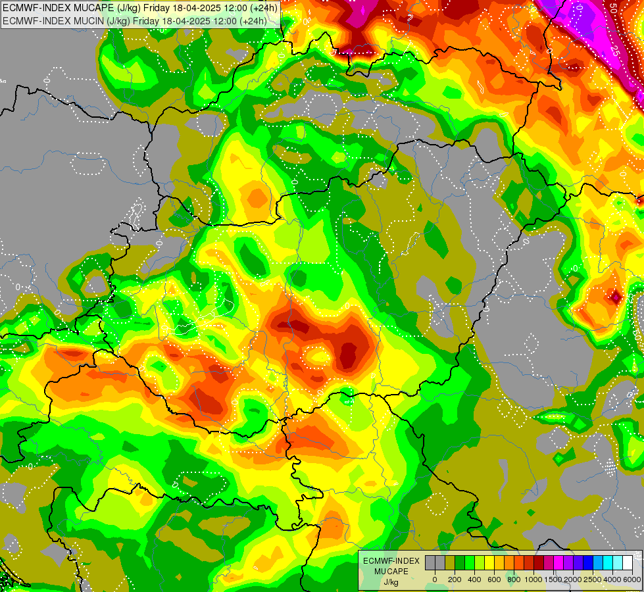Click the red-orange legend swatch
The image size is (644, 592).
tap(519, 562)
